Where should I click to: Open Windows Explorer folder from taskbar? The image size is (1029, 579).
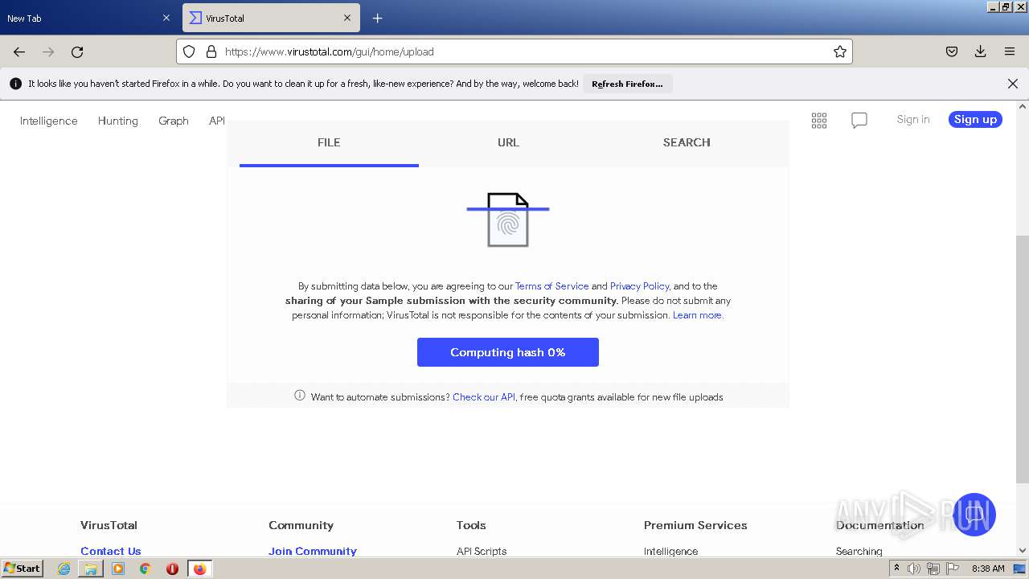(x=91, y=569)
